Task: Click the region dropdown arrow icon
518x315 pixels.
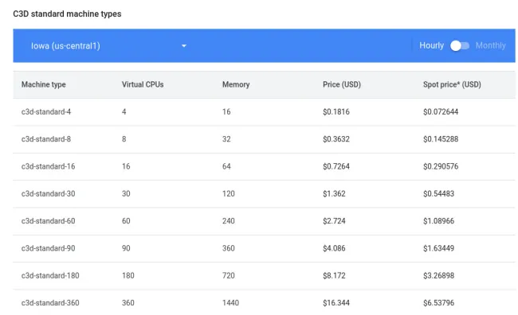Action: click(184, 46)
